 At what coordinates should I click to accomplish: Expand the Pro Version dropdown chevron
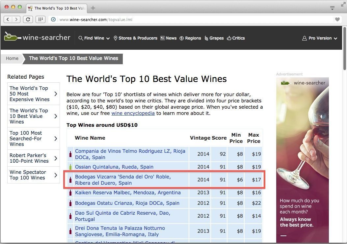click(x=335, y=39)
